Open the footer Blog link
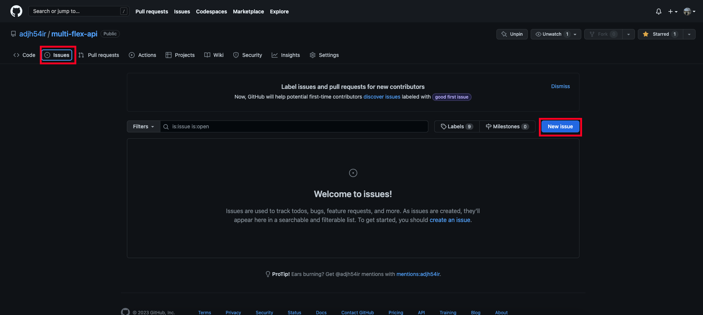703x315 pixels. point(476,312)
